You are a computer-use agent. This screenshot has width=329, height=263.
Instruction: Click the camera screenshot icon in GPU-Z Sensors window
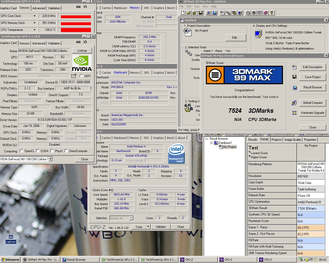(78, 7)
